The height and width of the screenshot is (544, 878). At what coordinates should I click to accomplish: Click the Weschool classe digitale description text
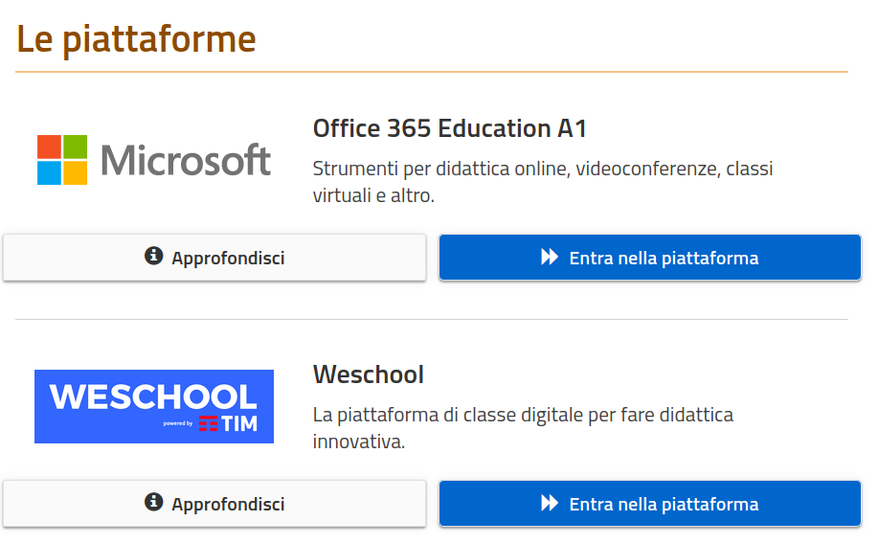(x=523, y=428)
